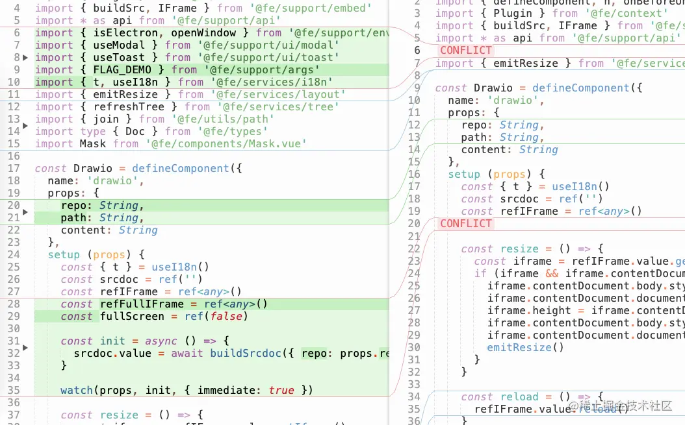Viewport: 685px width, 425px height.
Task: Click 'const resize' in the left pane
Action: click(x=131, y=415)
